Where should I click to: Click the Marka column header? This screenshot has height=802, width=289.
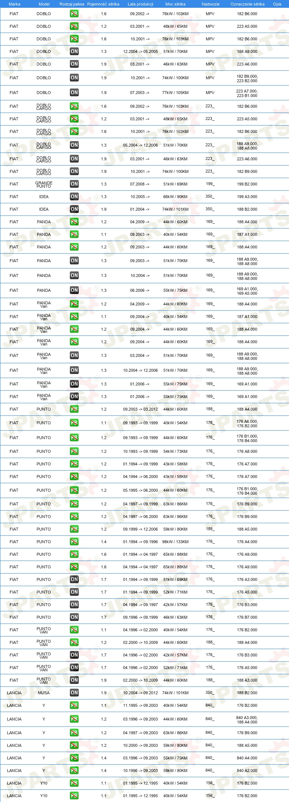pyautogui.click(x=14, y=4)
